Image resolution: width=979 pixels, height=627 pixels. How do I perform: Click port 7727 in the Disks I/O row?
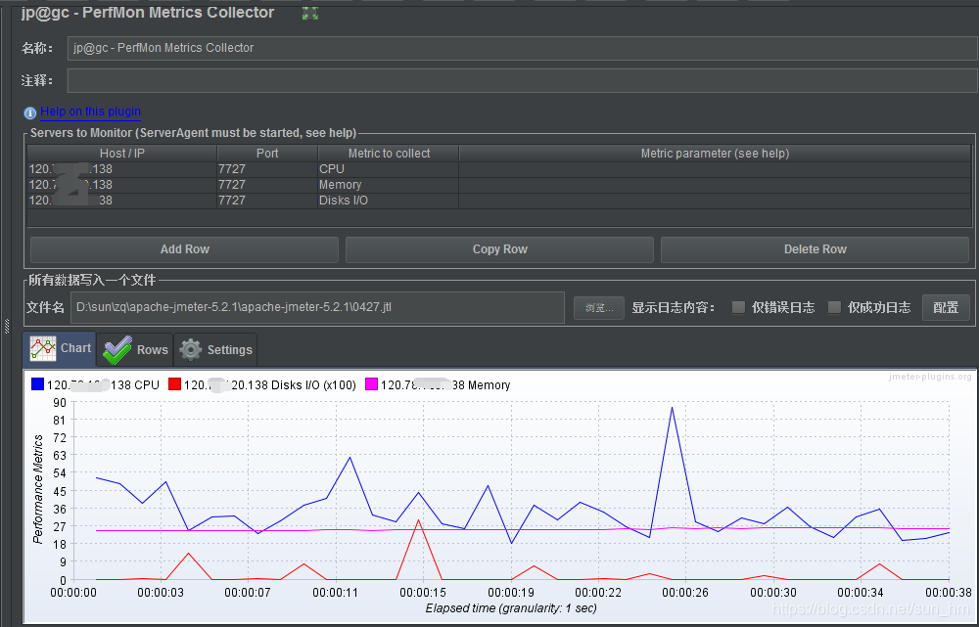(x=267, y=201)
